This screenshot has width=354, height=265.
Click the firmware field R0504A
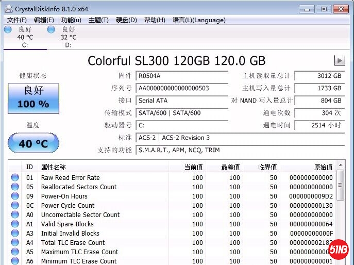click(x=181, y=76)
